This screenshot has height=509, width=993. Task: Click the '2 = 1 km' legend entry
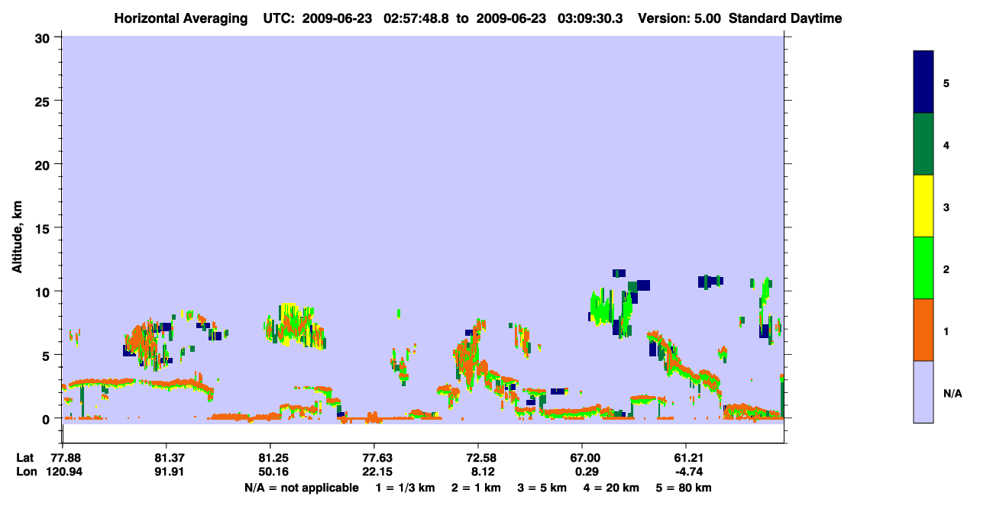[x=476, y=488]
